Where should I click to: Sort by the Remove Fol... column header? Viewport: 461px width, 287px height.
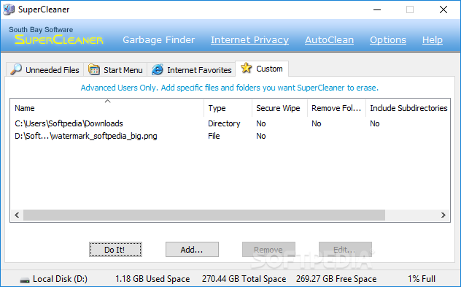pyautogui.click(x=337, y=108)
